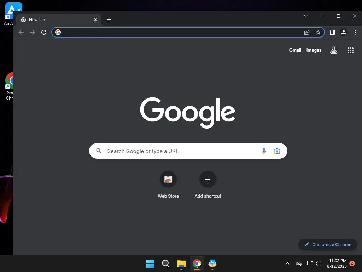Open Chrome's three-dot menu
This screenshot has width=362, height=272.
pos(355,32)
